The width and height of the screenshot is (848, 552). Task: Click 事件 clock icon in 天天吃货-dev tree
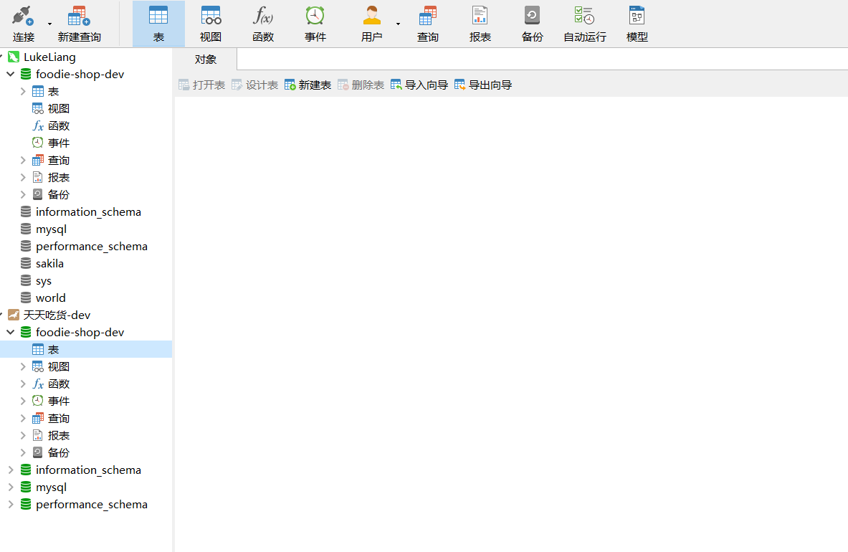point(38,401)
